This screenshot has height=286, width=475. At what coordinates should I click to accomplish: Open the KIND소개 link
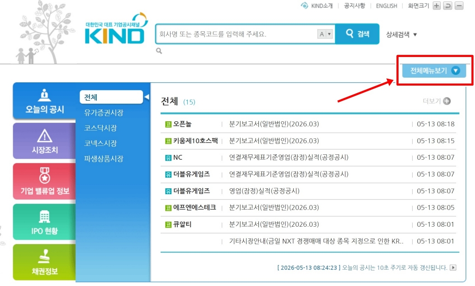(x=322, y=6)
